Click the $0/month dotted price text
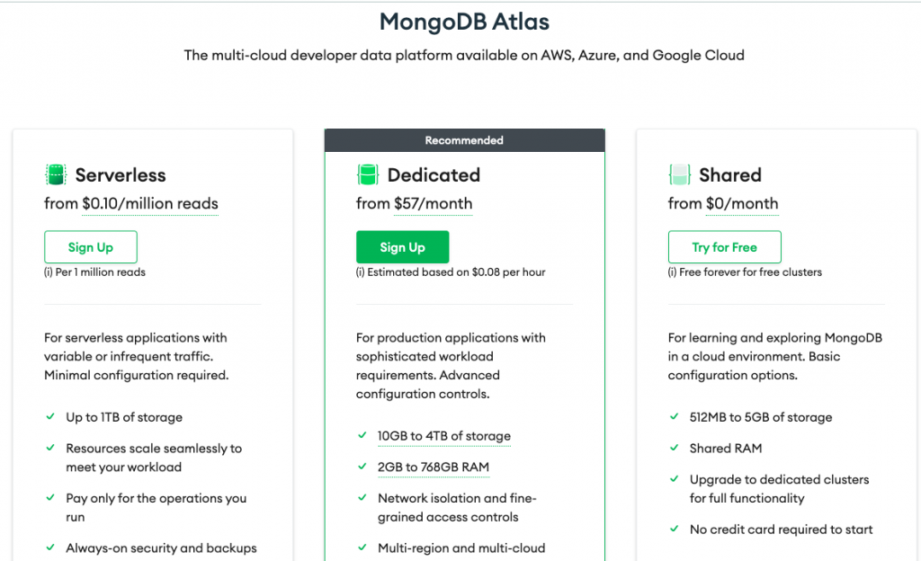This screenshot has width=921, height=561. pos(742,203)
